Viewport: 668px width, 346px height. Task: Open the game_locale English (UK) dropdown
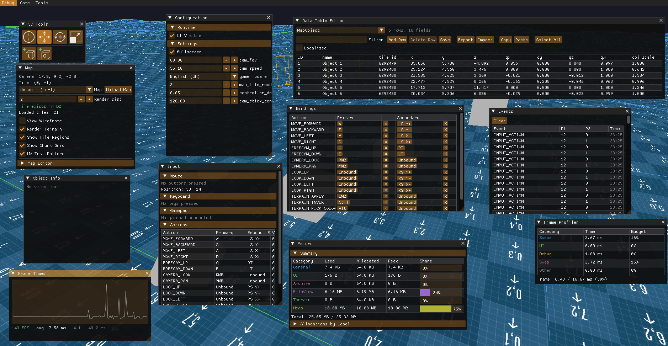[234, 76]
